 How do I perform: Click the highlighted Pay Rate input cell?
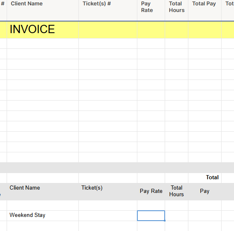[151, 216]
